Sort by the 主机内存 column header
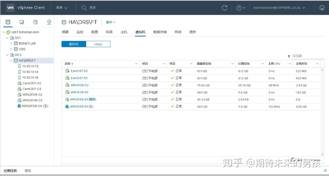Image resolution: width=329 pixels, height=176 pixels. point(301,64)
